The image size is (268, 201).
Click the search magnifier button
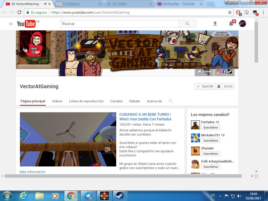click(187, 24)
